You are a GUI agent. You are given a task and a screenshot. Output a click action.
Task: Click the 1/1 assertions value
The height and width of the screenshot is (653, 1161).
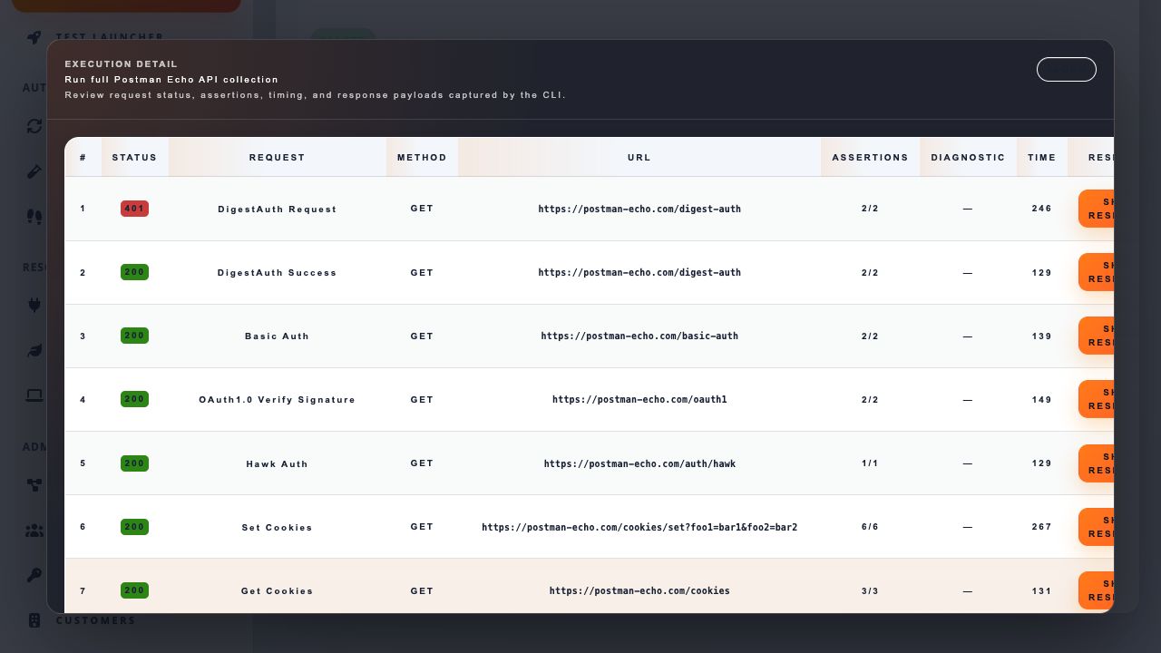click(870, 463)
